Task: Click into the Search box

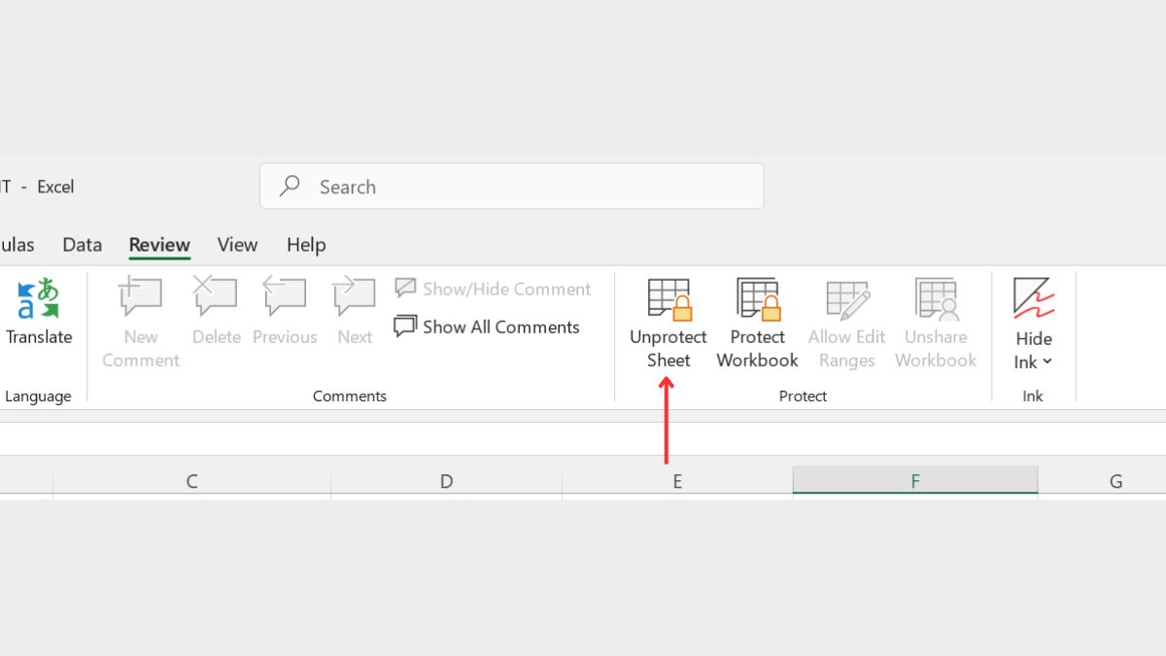Action: pos(511,187)
